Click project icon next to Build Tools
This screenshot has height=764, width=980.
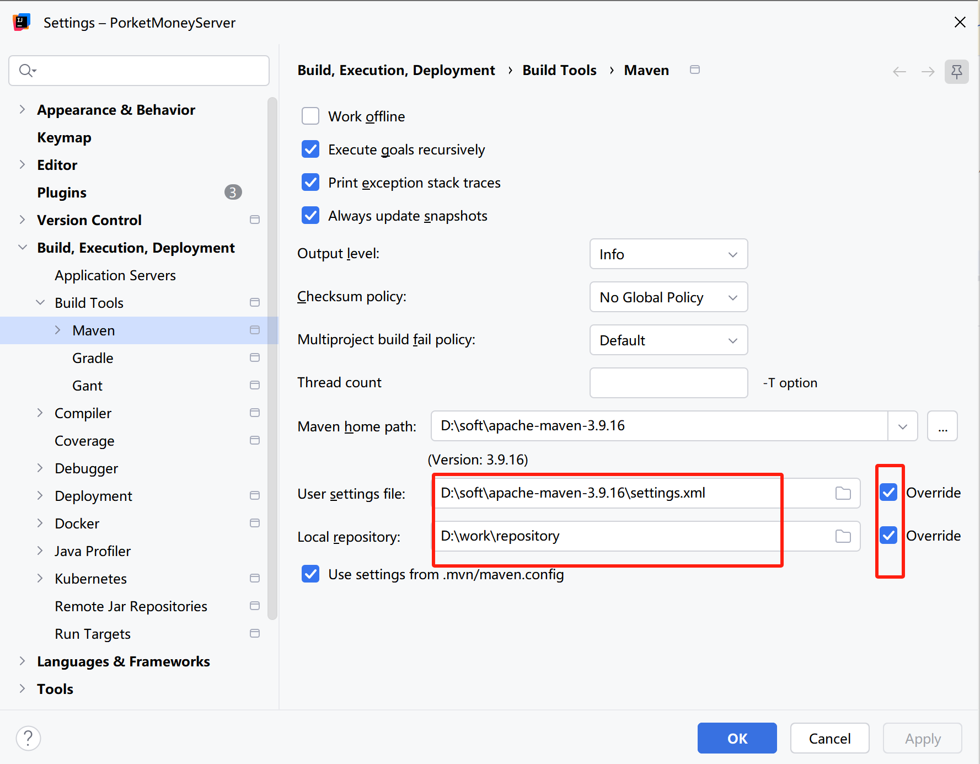[255, 302]
